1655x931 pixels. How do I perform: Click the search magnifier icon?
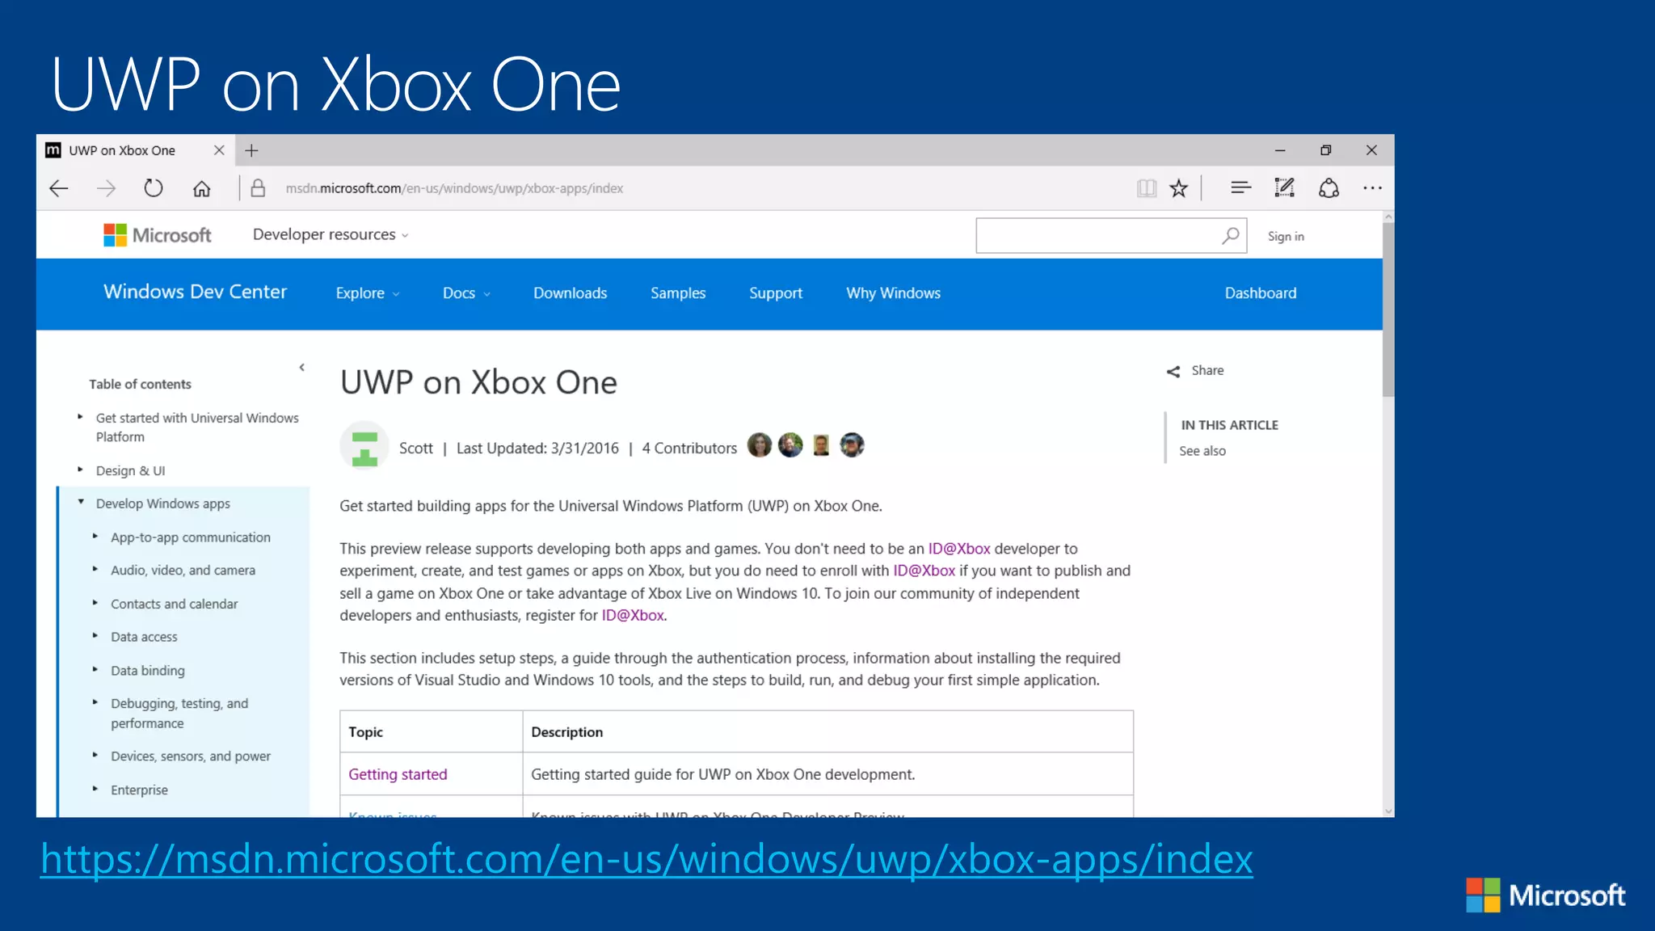pos(1230,235)
